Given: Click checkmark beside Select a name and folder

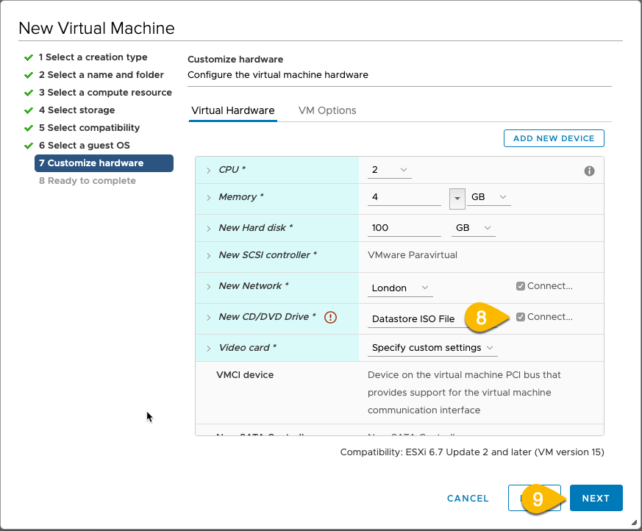Looking at the screenshot, I should (29, 75).
